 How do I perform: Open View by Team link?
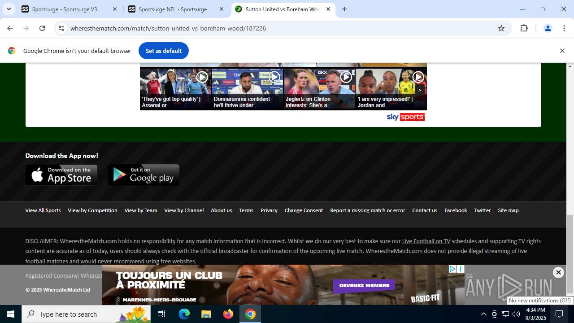[141, 210]
